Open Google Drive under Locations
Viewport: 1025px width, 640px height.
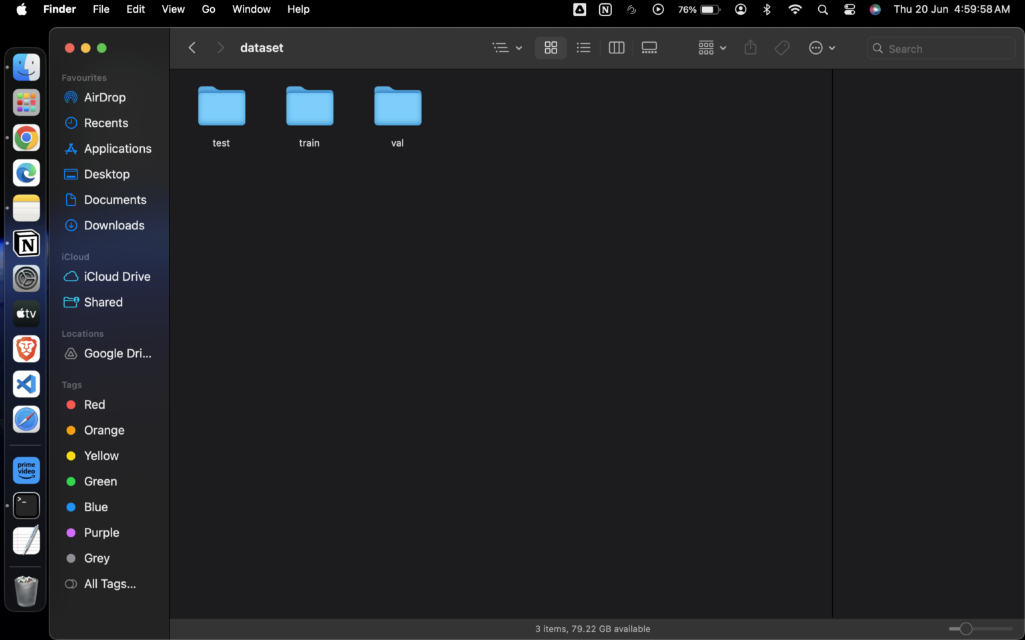[x=118, y=353]
